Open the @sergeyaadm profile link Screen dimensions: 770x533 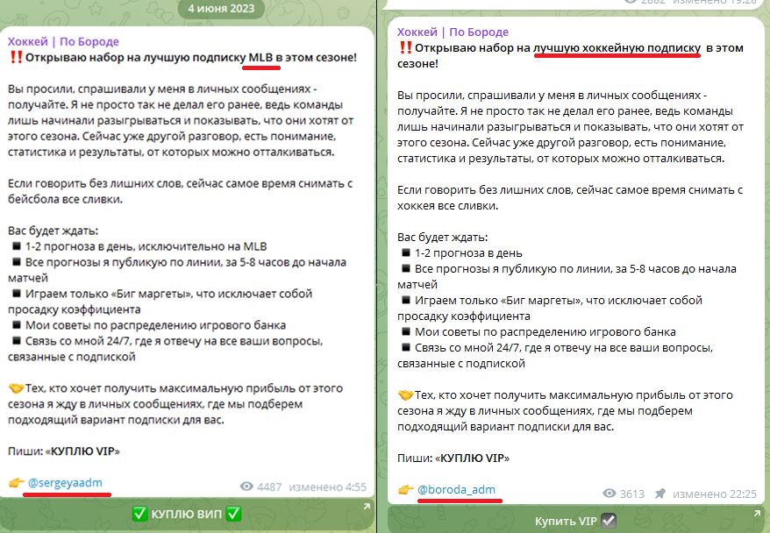click(65, 482)
